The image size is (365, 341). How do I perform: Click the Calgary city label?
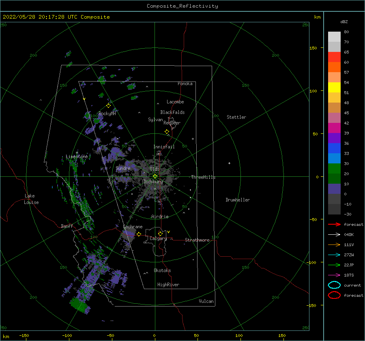[158, 238]
